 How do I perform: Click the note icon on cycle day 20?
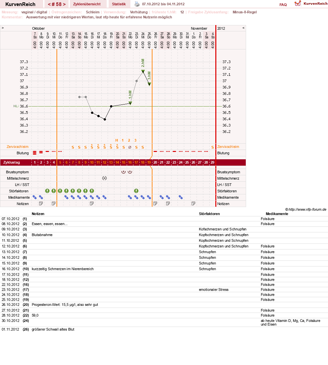(x=155, y=204)
